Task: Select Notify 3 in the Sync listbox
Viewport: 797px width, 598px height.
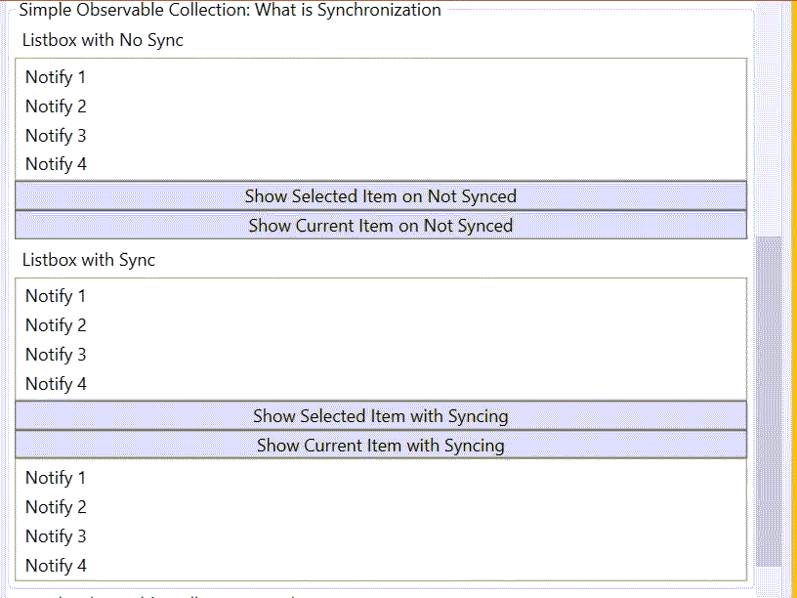Action: click(x=381, y=355)
